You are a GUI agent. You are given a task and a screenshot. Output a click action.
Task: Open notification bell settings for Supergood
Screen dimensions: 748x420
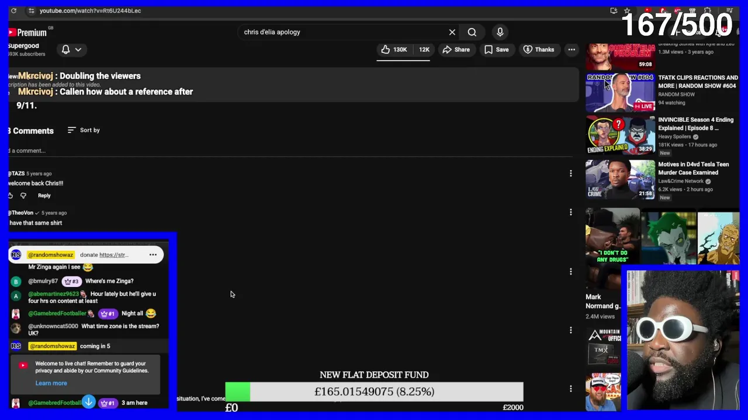65,50
